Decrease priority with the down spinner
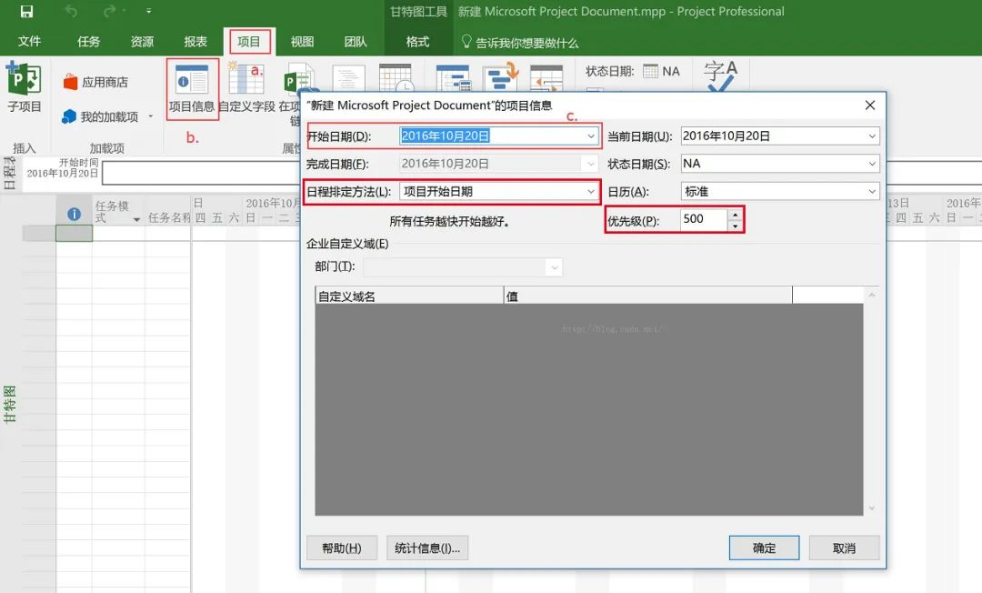 (x=735, y=226)
